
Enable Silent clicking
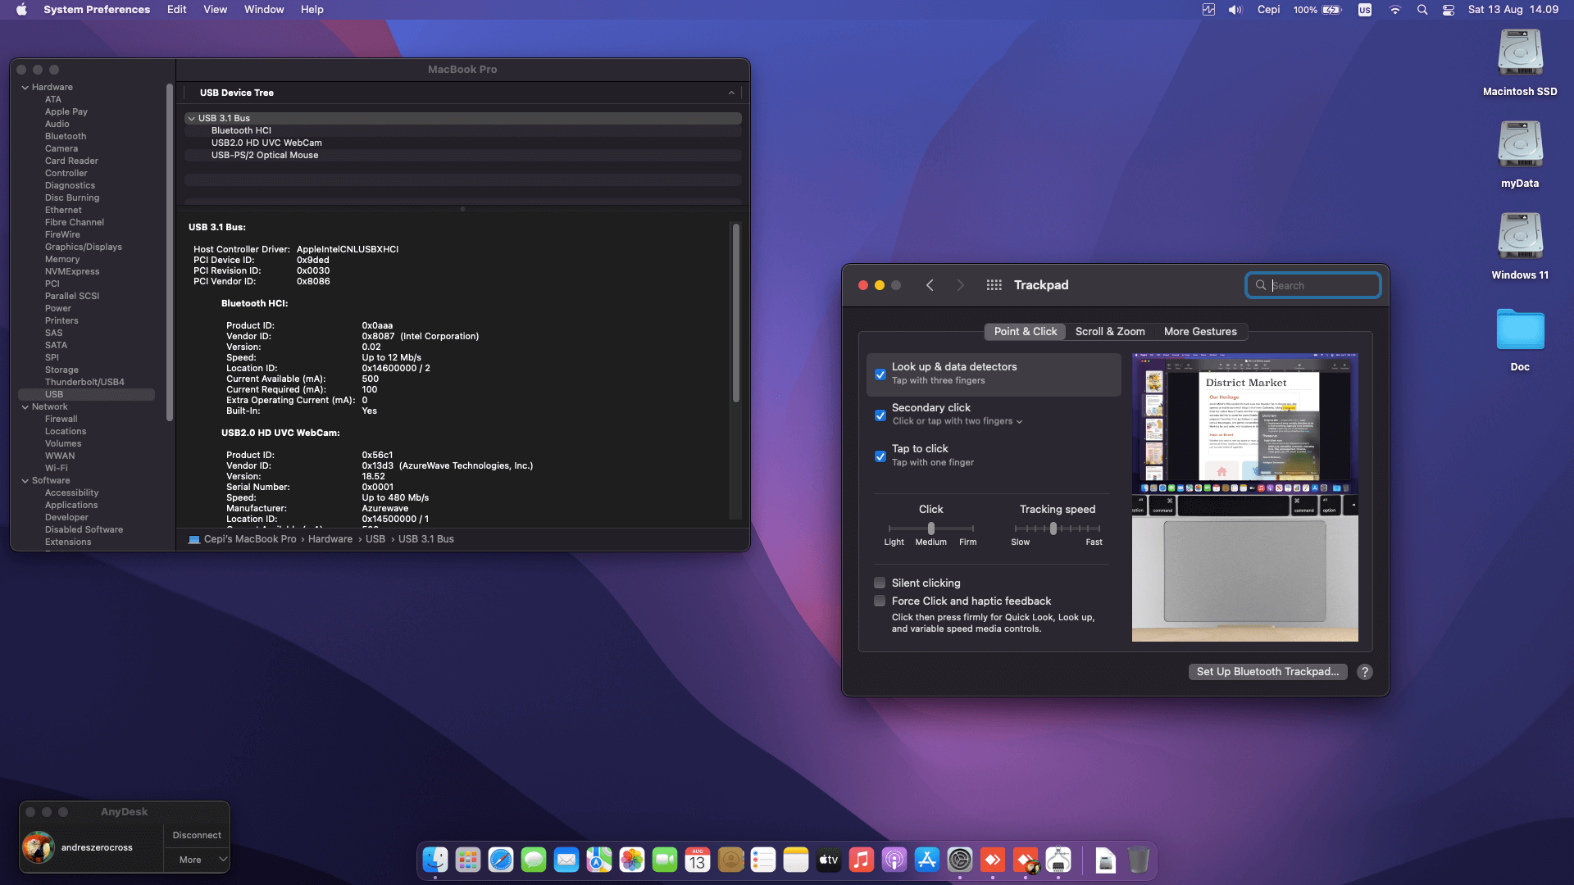coord(880,583)
